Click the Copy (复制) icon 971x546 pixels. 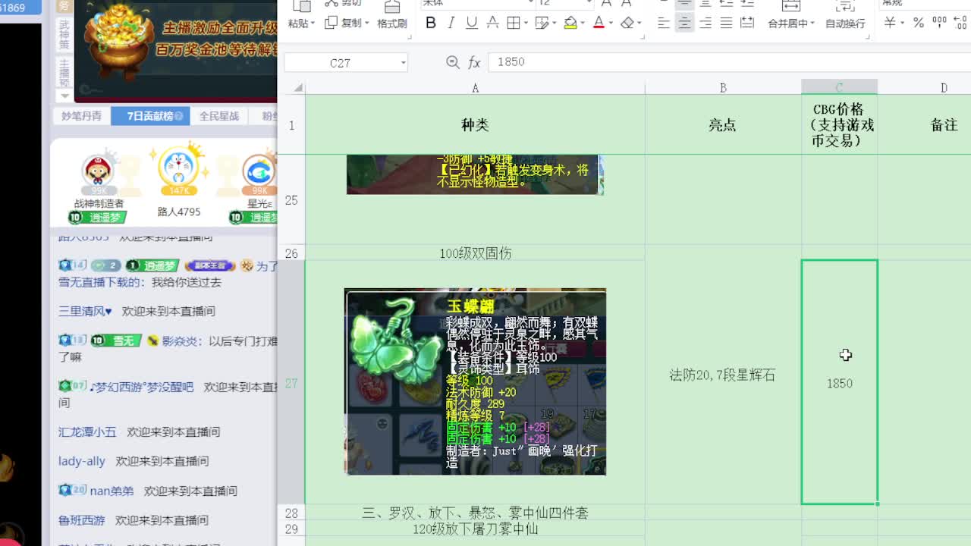[x=331, y=23]
